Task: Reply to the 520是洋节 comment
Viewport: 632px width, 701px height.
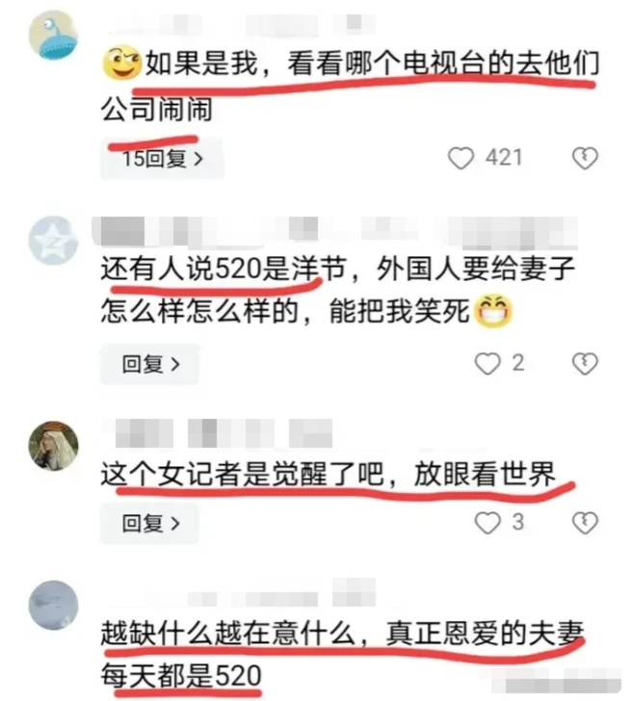Action: click(150, 364)
